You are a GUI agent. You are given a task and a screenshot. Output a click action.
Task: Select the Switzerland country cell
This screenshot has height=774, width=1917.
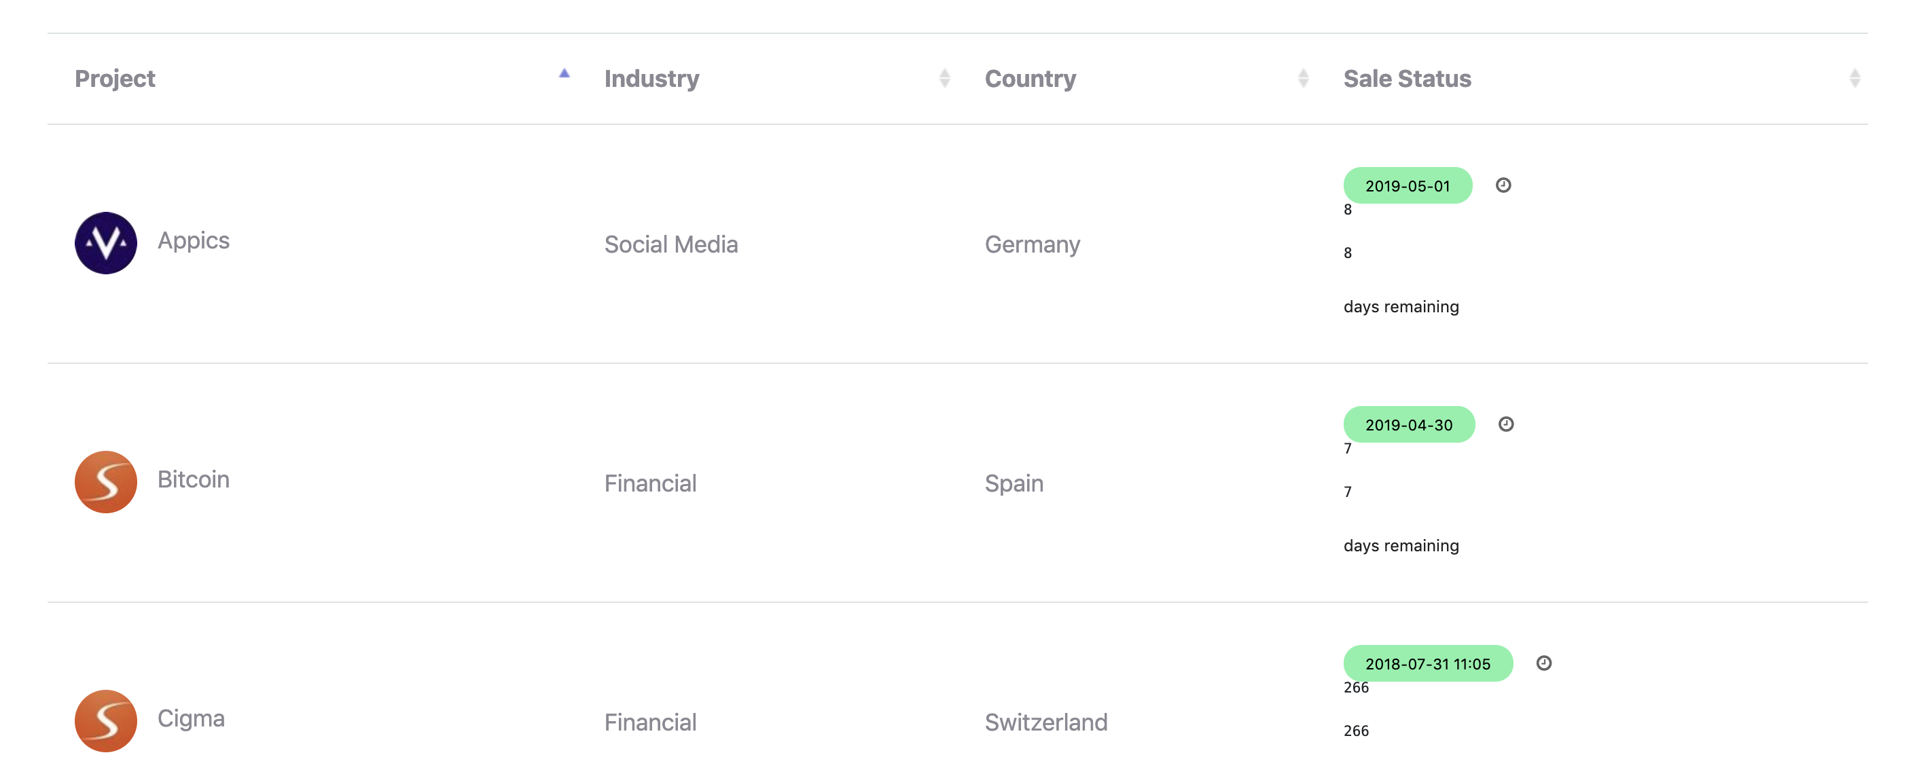(1045, 722)
